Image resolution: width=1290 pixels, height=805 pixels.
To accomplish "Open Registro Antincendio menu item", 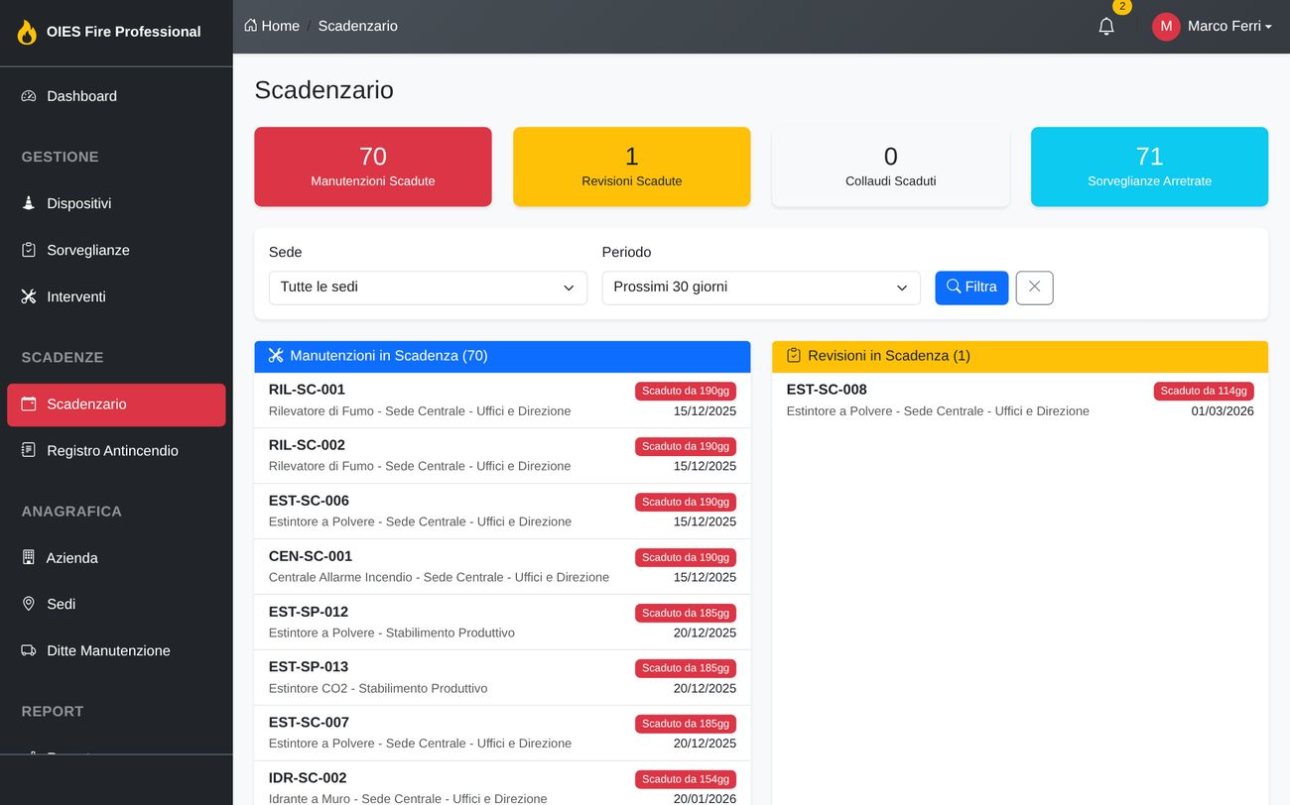I will 116,450.
